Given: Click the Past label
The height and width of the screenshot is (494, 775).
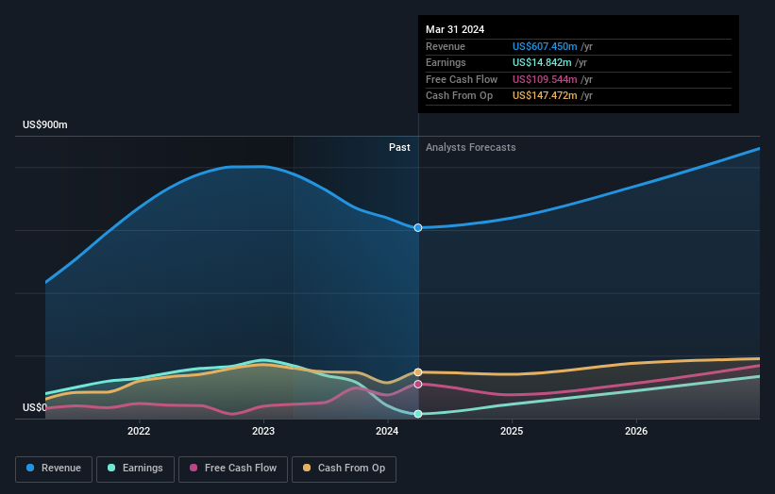Looking at the screenshot, I should point(399,148).
